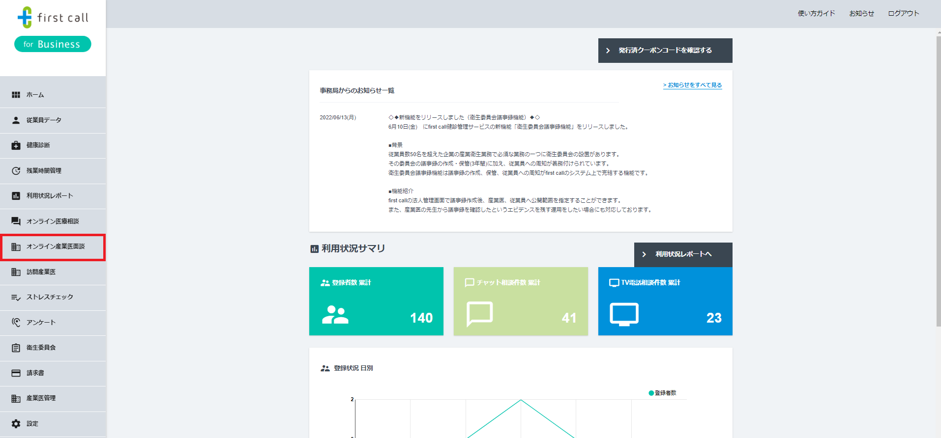Go to 衛生委員会 in the sidebar
The width and height of the screenshot is (941, 438).
(x=41, y=348)
